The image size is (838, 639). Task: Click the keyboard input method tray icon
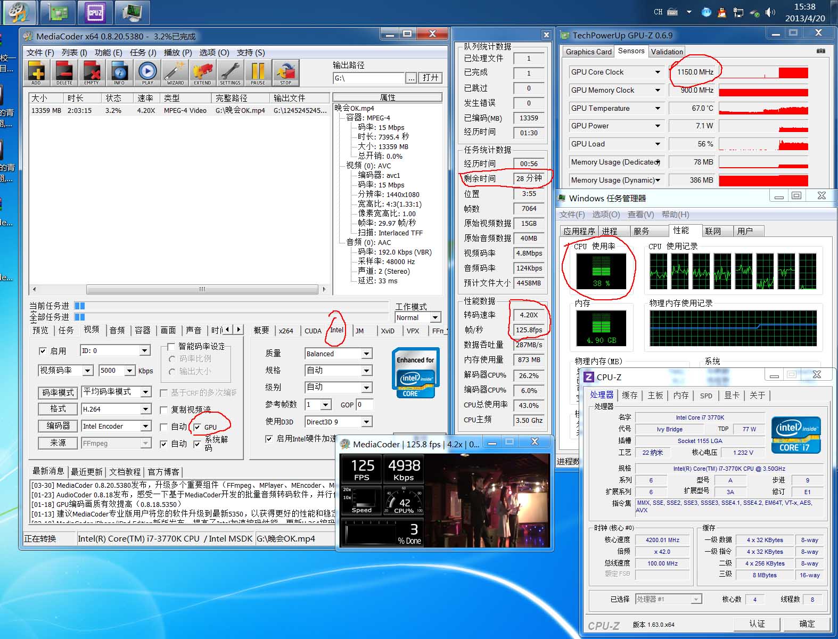pos(672,12)
